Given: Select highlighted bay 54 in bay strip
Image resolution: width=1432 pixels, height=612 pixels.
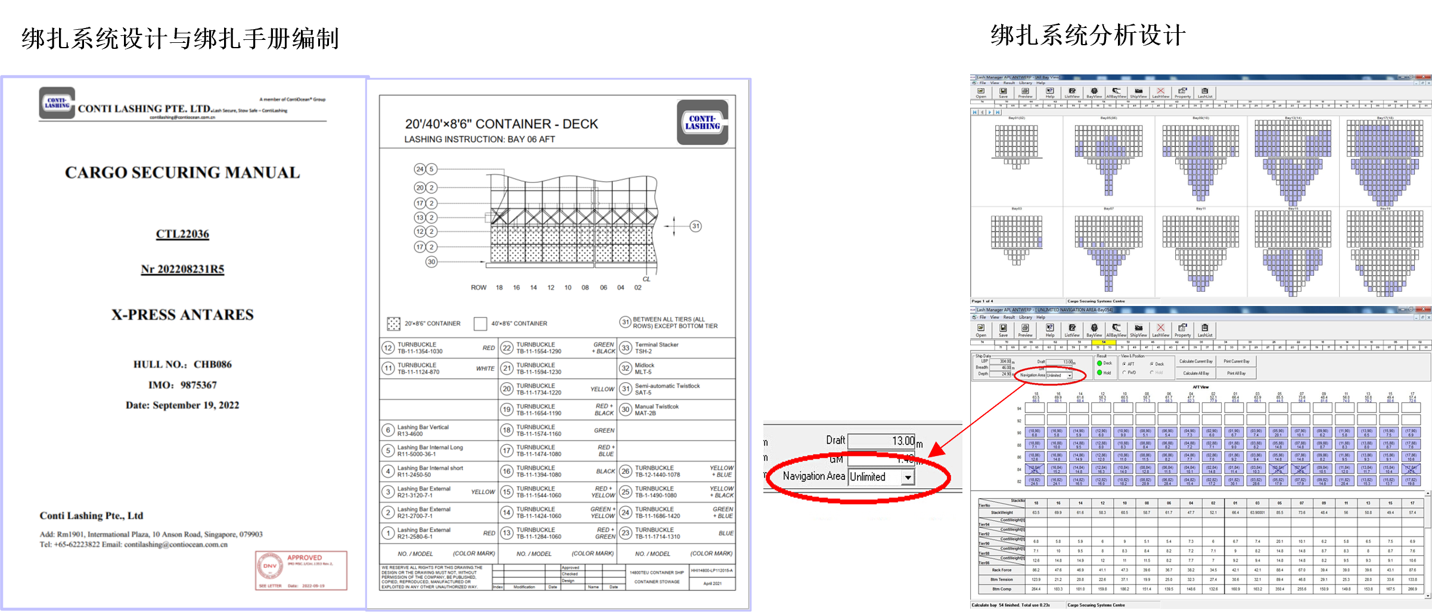Looking at the screenshot, I should (1104, 342).
